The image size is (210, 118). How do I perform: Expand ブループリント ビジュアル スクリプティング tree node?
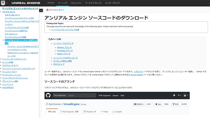(x=1, y=68)
